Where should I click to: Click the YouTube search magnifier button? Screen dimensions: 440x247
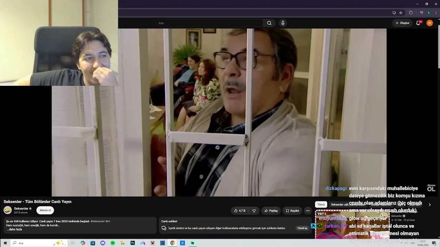[x=269, y=23]
